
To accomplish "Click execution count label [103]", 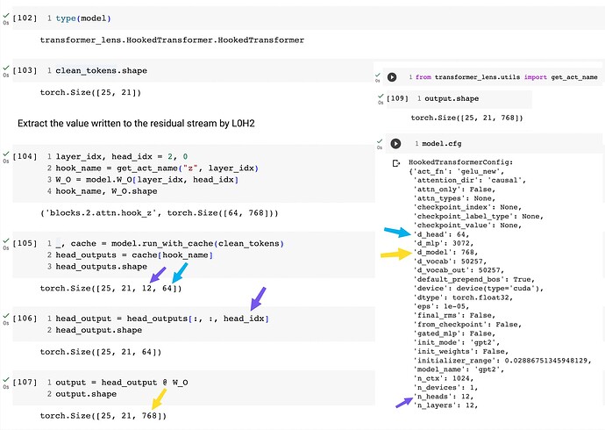I will point(25,70).
